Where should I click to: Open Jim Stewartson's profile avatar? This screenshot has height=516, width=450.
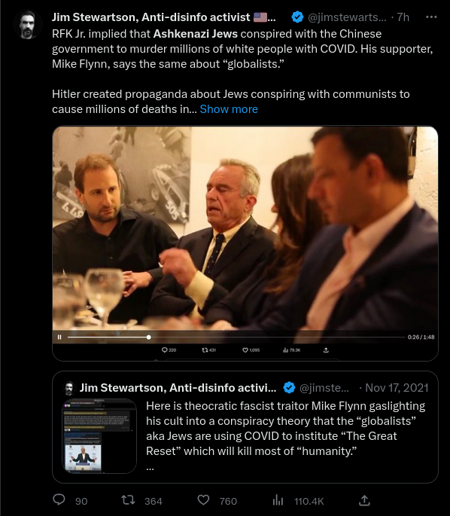coord(28,25)
